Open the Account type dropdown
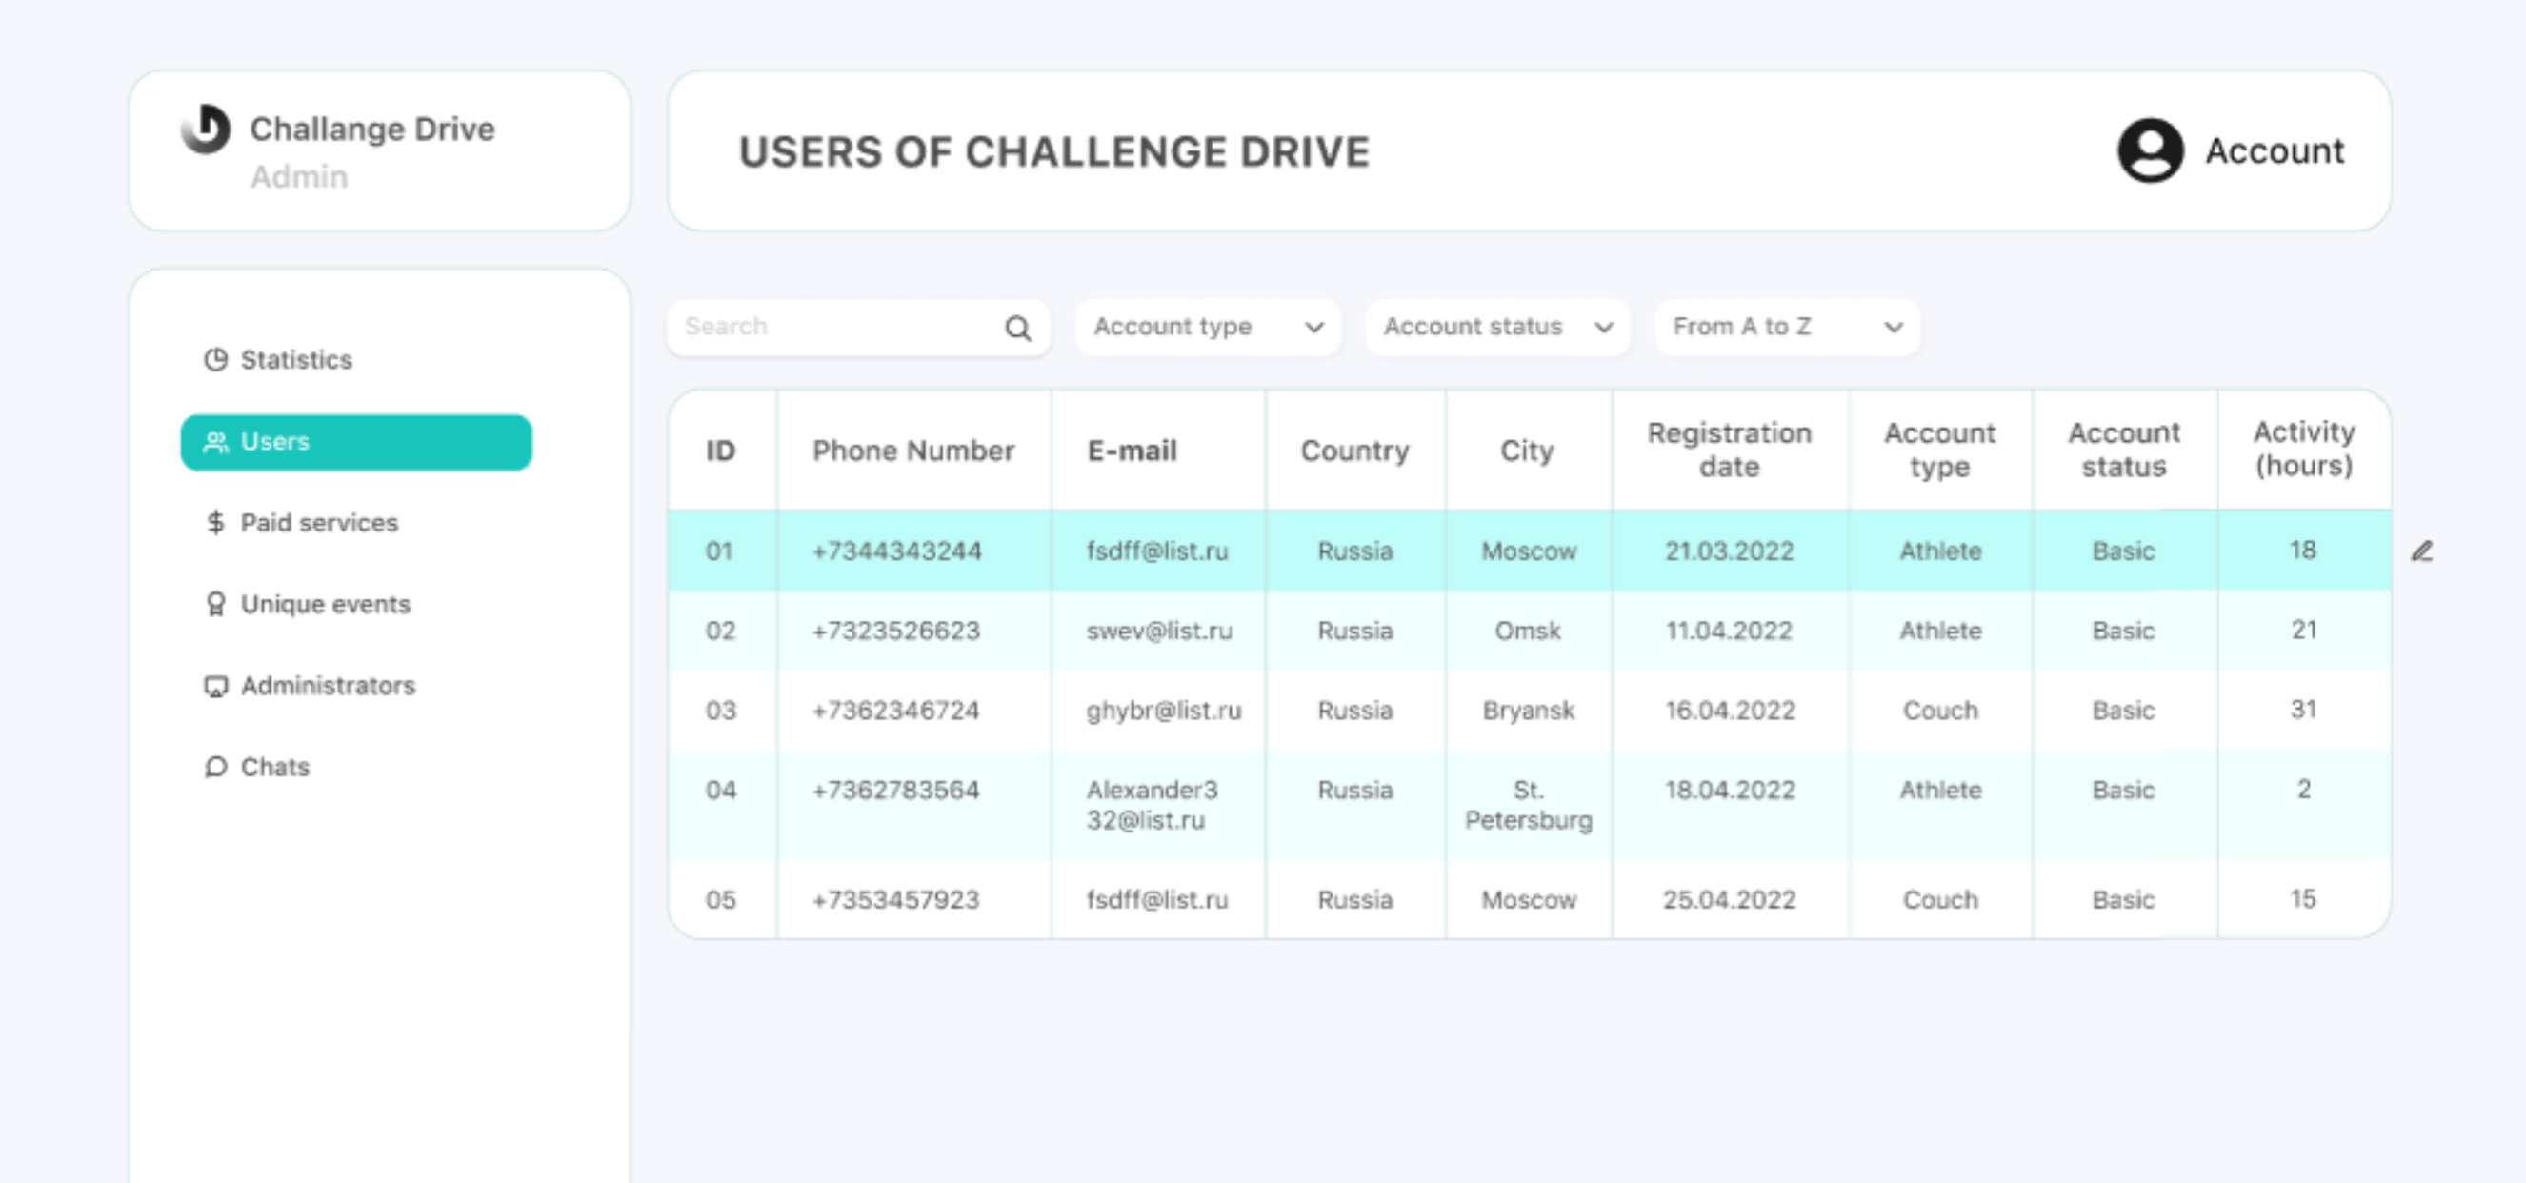The image size is (2526, 1183). pyautogui.click(x=1207, y=327)
